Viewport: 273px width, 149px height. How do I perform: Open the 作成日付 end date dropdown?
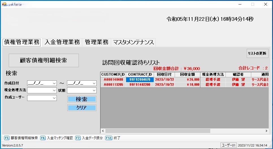tap(94, 83)
